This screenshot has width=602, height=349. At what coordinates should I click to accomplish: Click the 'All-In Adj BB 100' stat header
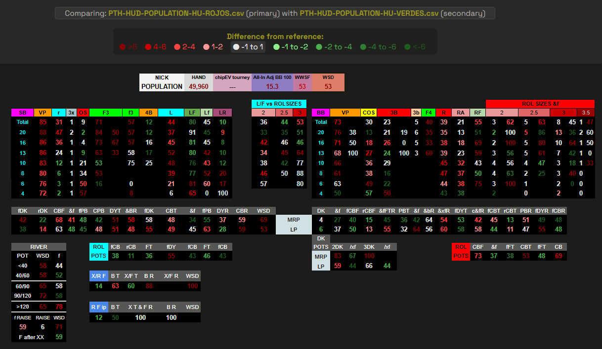point(272,78)
